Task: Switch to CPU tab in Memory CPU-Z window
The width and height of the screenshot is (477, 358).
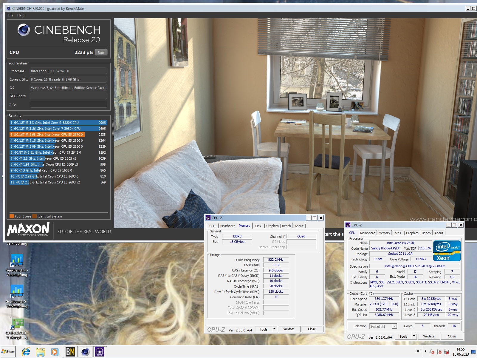Action: coord(212,226)
